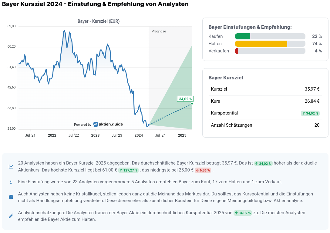The height and width of the screenshot is (233, 330).
Task: Select the forecast endpoint dot on the chart
Action: (192, 104)
